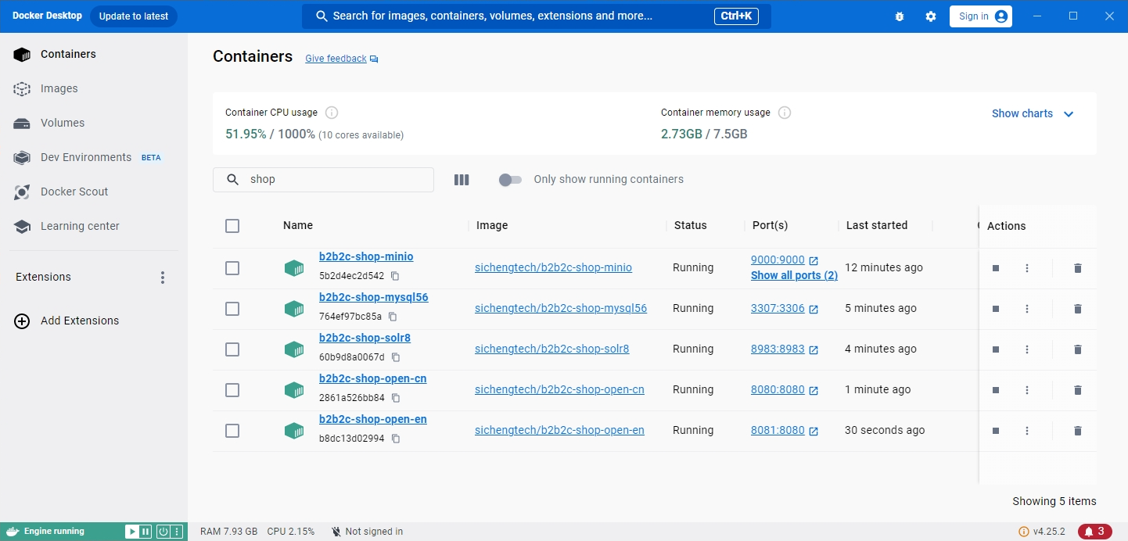Open the troubleshoot bug icon
The width and height of the screenshot is (1128, 541).
(900, 16)
